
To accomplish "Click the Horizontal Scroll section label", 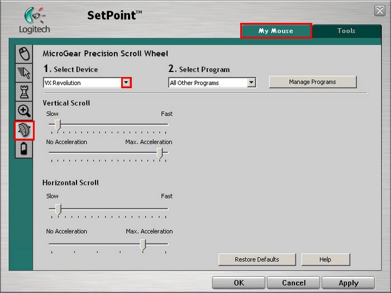I will click(70, 182).
